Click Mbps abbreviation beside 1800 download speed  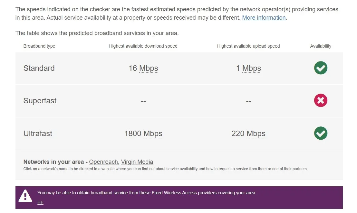[x=153, y=134]
